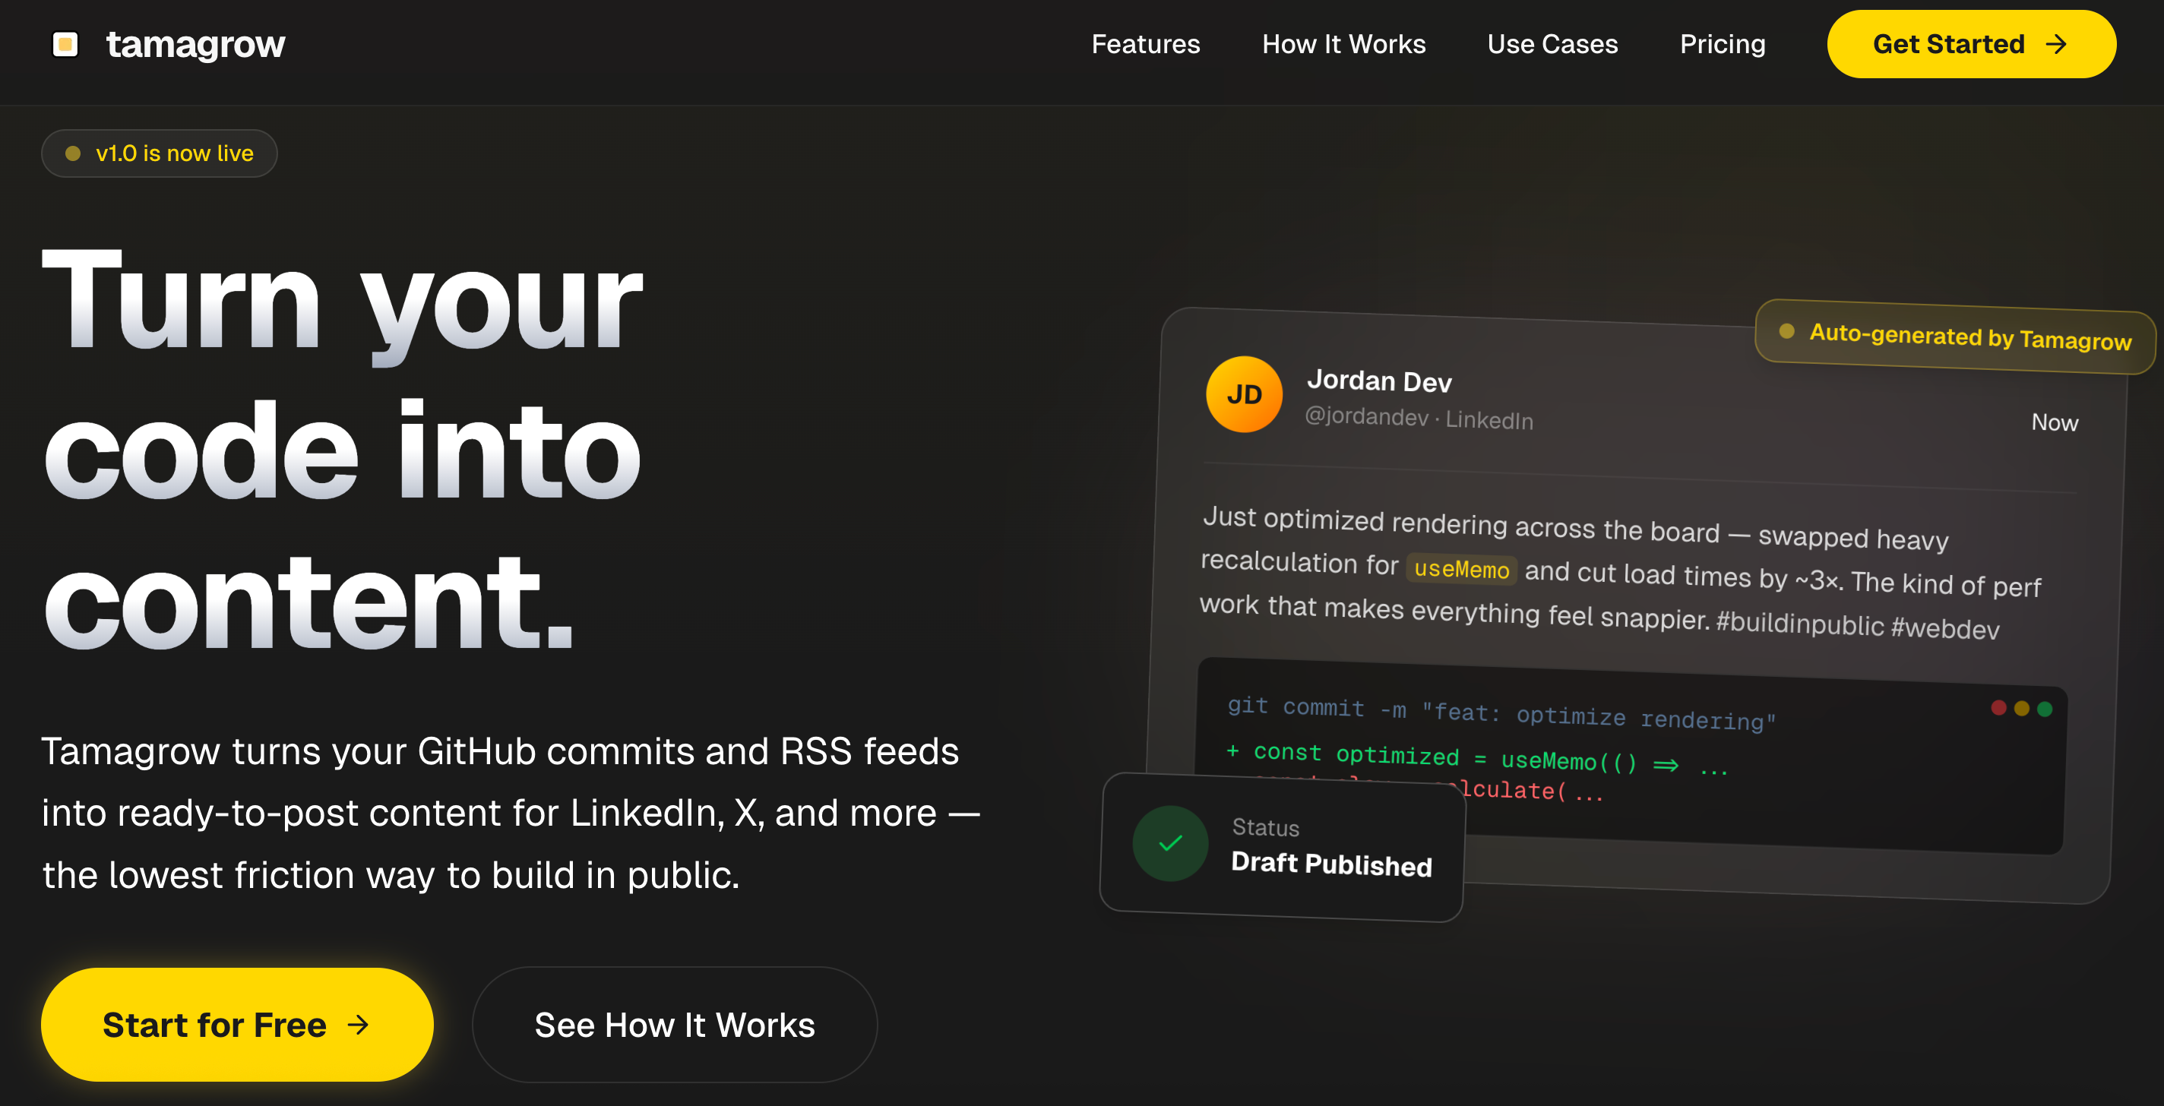The width and height of the screenshot is (2164, 1106).
Task: Click the JD avatar circle
Action: pos(1243,393)
